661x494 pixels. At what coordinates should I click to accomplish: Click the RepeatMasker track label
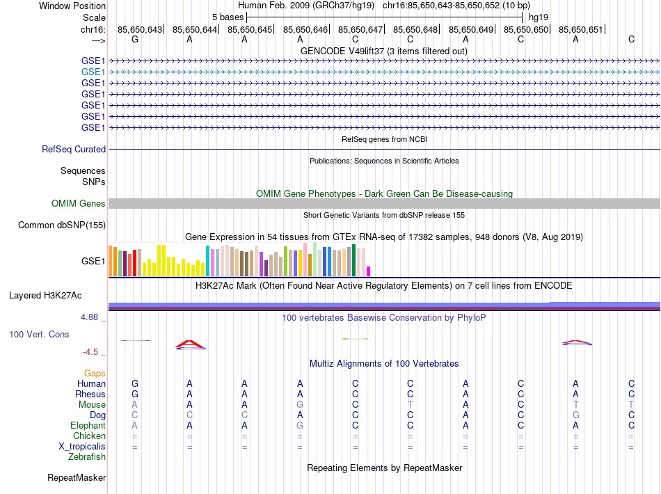(x=77, y=477)
